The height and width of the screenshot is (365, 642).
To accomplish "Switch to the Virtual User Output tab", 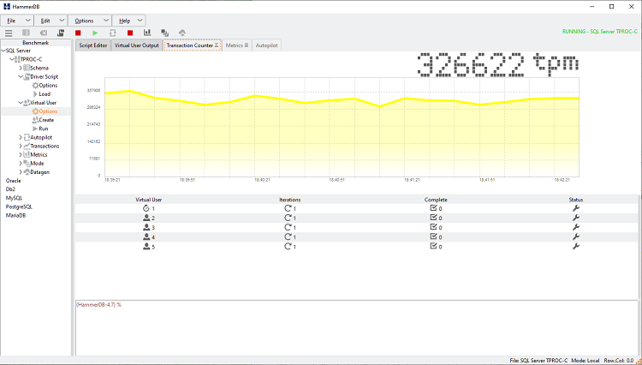I will click(137, 45).
